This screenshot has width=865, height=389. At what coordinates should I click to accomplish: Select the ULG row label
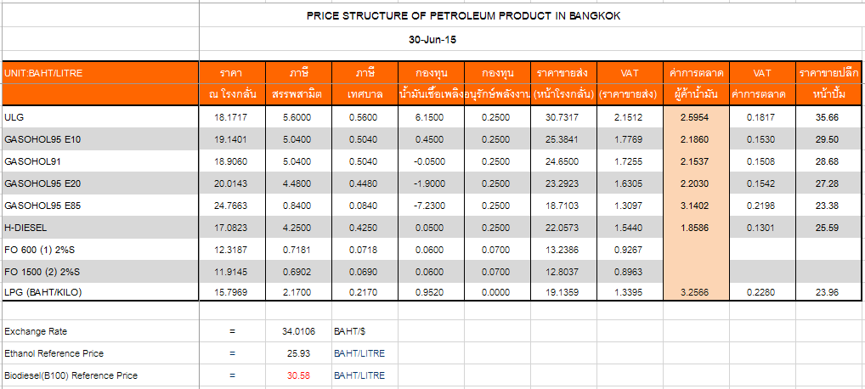[13, 116]
